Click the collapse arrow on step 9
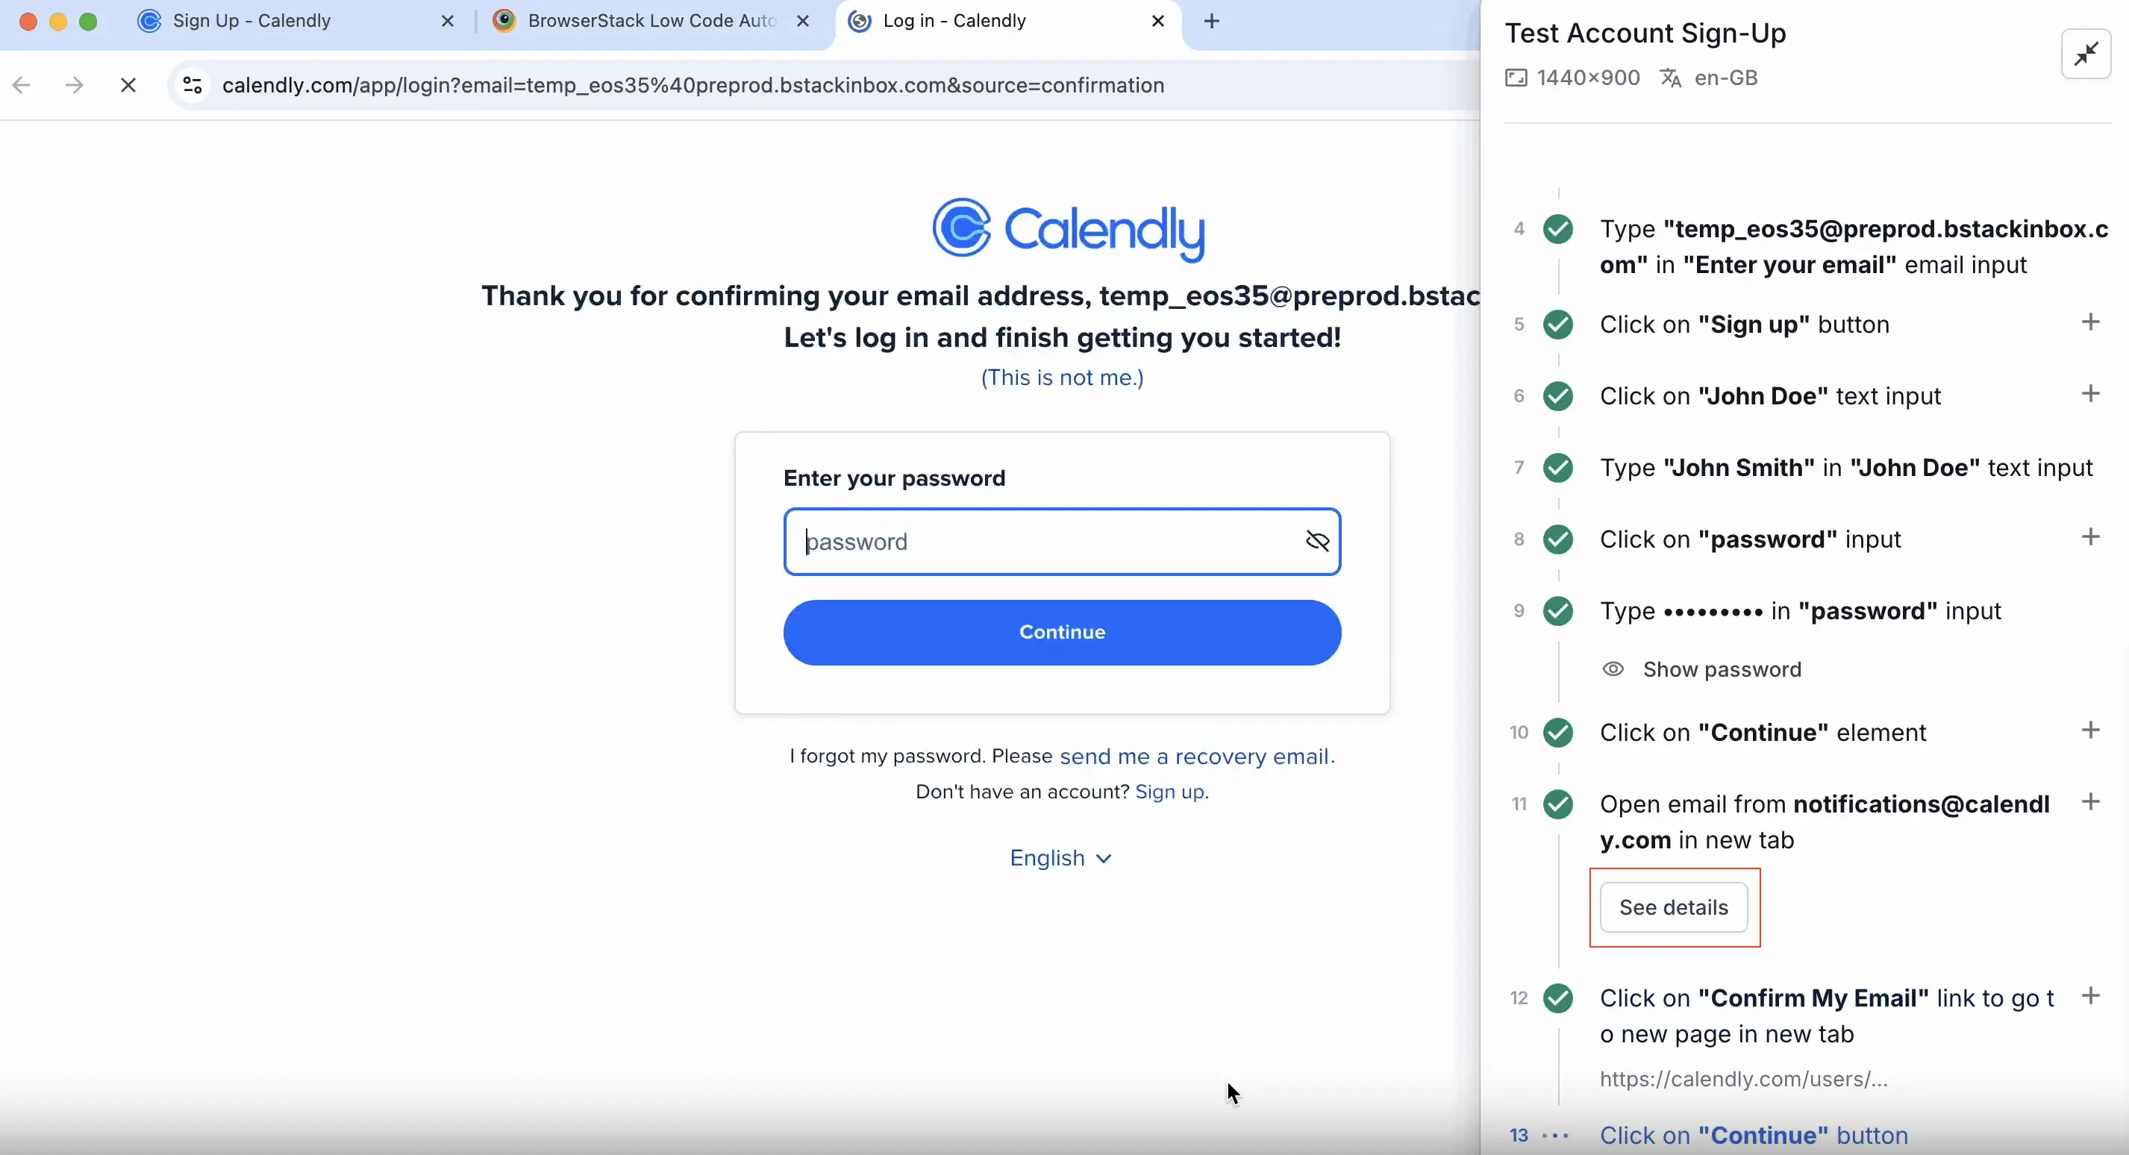This screenshot has width=2129, height=1155. (2091, 610)
